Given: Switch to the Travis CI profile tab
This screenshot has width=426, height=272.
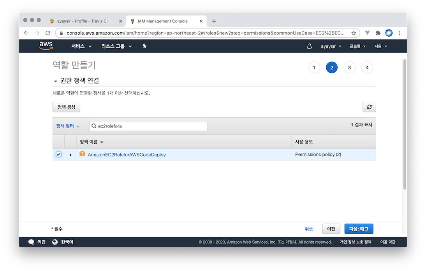Looking at the screenshot, I should point(82,21).
